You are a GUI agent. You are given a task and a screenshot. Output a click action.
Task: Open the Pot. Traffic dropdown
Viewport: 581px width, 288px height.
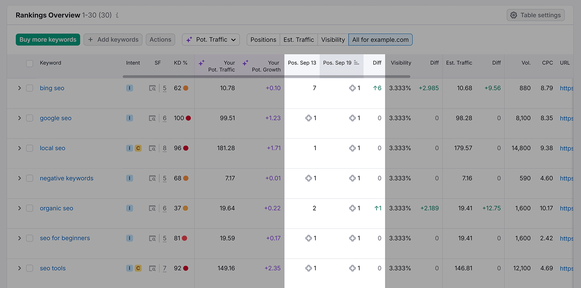click(211, 40)
